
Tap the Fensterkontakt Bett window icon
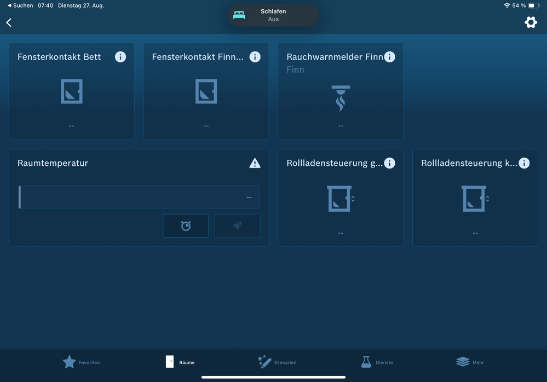72,91
